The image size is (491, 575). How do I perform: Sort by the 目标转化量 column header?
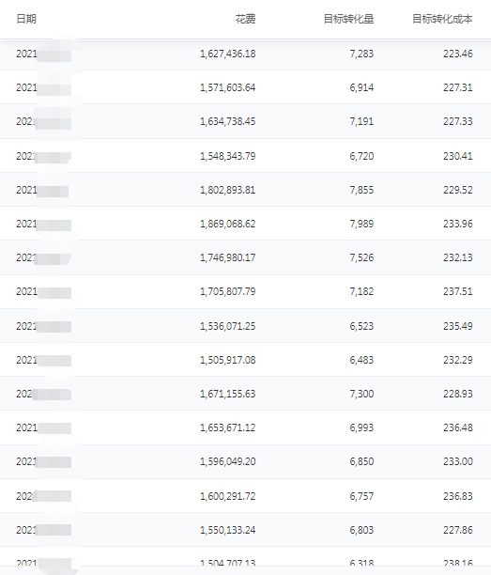tap(348, 19)
